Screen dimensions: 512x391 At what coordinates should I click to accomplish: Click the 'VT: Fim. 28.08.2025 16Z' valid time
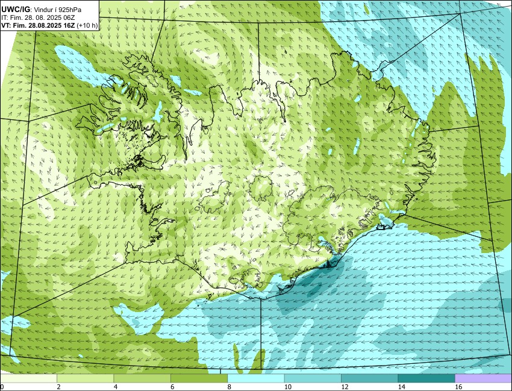pyautogui.click(x=38, y=25)
